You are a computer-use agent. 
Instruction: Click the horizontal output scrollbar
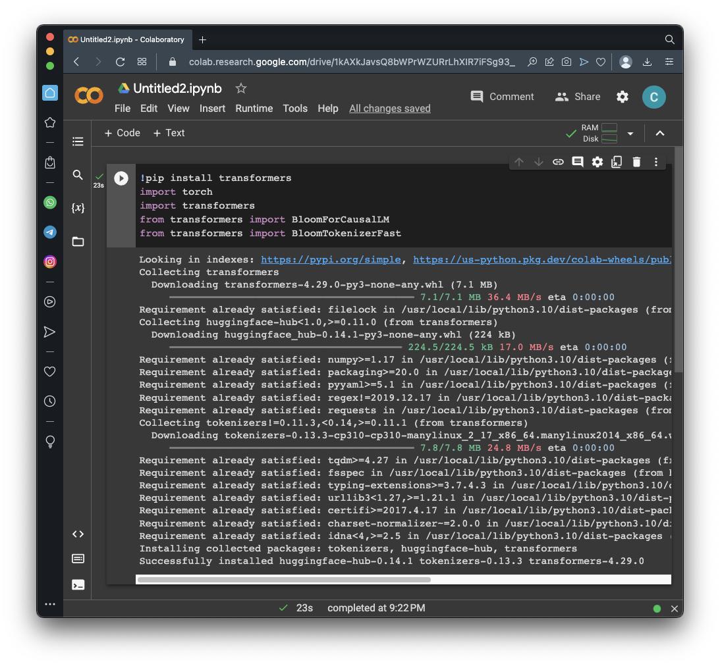tap(284, 580)
